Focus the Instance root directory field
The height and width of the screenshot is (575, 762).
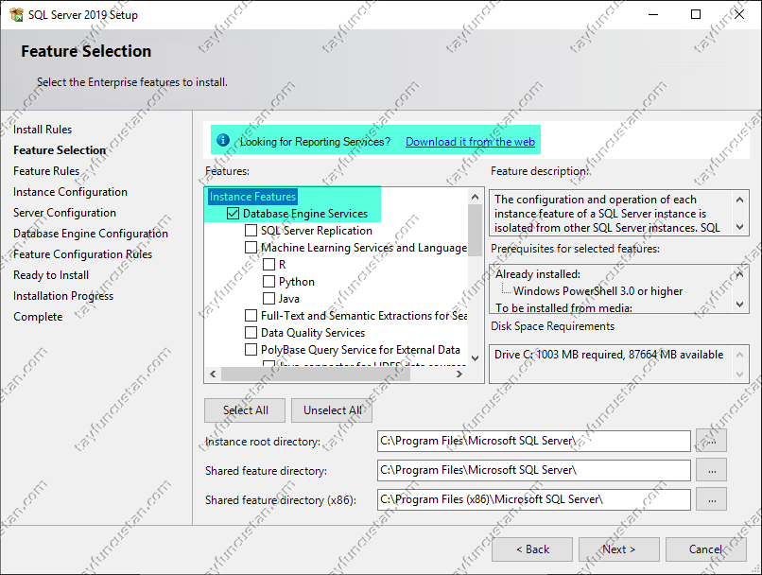coord(533,441)
